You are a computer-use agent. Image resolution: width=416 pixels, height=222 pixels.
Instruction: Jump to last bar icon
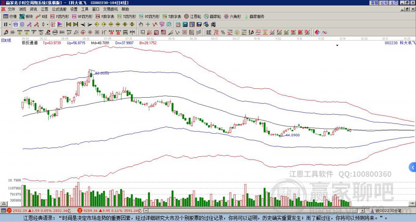pyautogui.click(x=76, y=25)
